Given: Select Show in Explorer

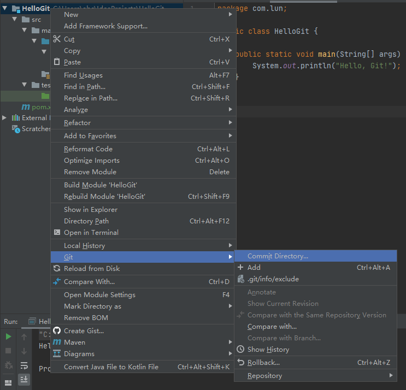Looking at the screenshot, I should click(x=143, y=209).
